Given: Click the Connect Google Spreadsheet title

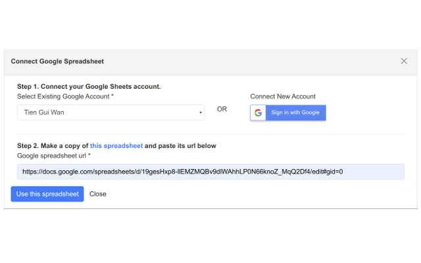Looking at the screenshot, I should point(57,61).
